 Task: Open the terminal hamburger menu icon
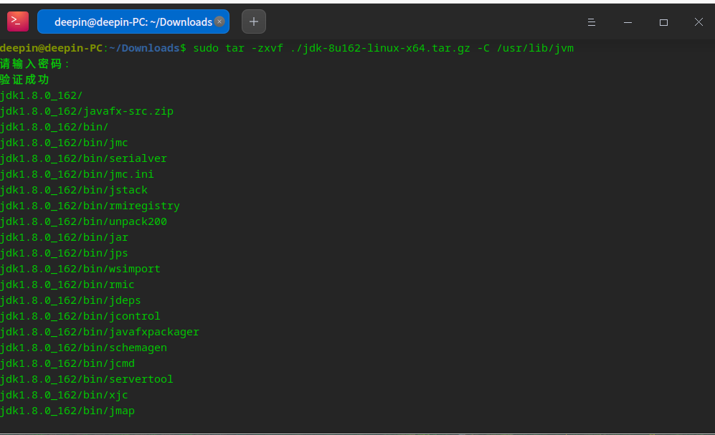click(x=591, y=22)
